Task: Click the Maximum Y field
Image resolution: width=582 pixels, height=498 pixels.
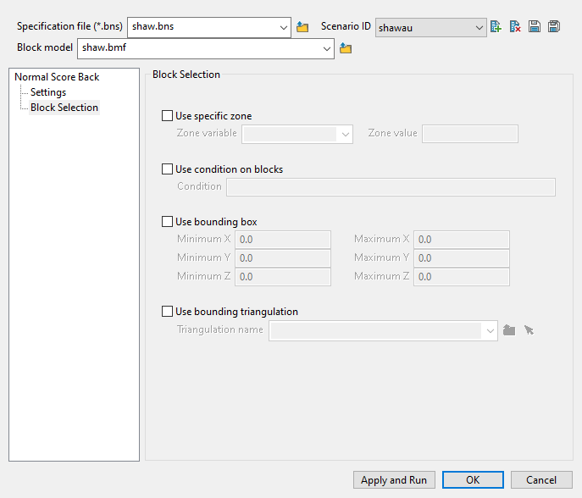Action: point(462,258)
